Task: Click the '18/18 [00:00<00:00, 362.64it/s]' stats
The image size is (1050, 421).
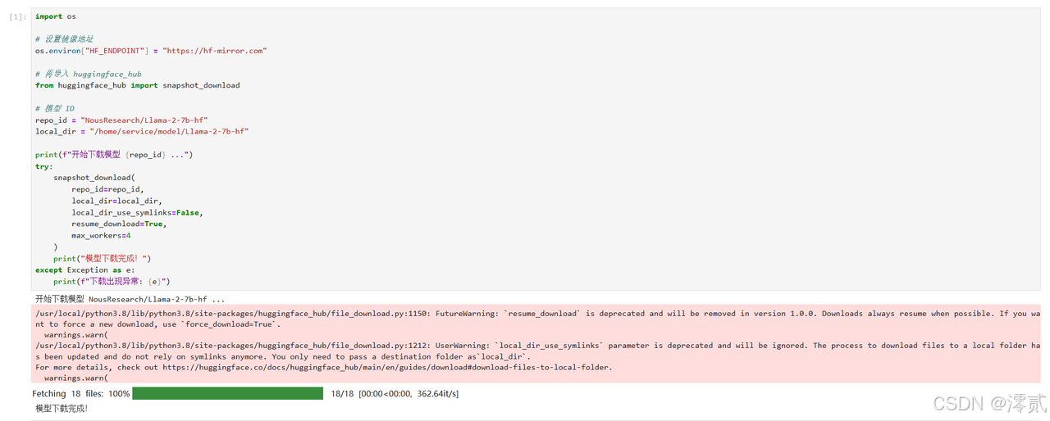Action: pyautogui.click(x=395, y=394)
